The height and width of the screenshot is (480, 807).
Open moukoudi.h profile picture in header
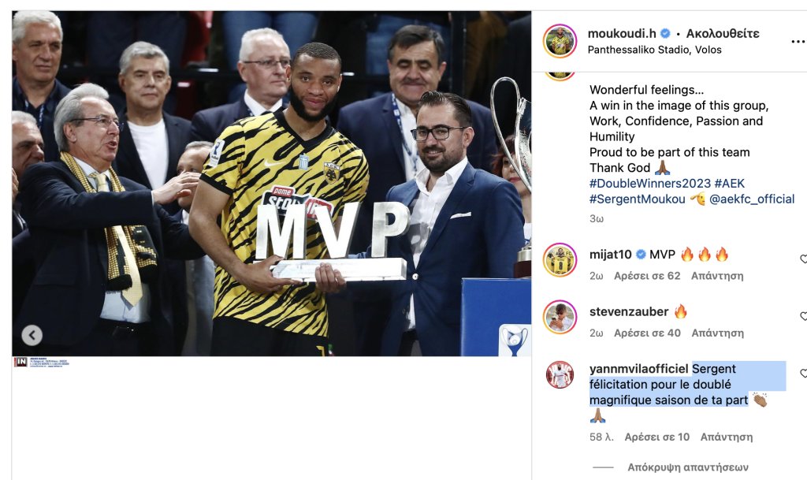pos(560,41)
